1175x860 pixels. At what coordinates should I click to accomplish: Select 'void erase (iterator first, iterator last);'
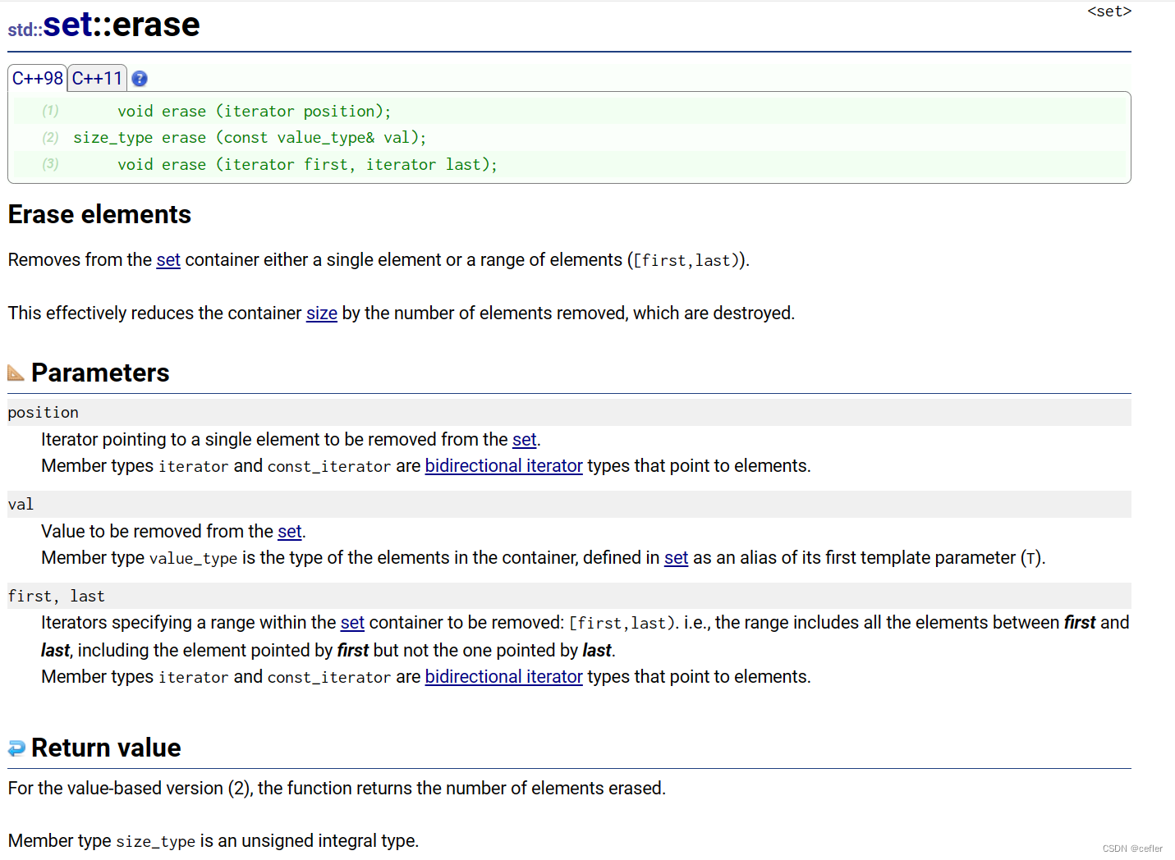click(x=307, y=164)
